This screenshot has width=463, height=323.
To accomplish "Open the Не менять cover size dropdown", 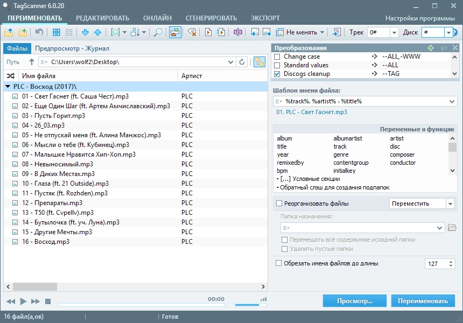I will (x=322, y=32).
